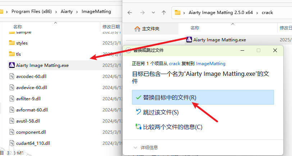Click the tls folder icon
Viewport: 292px width, 156px height.
tap(12, 54)
